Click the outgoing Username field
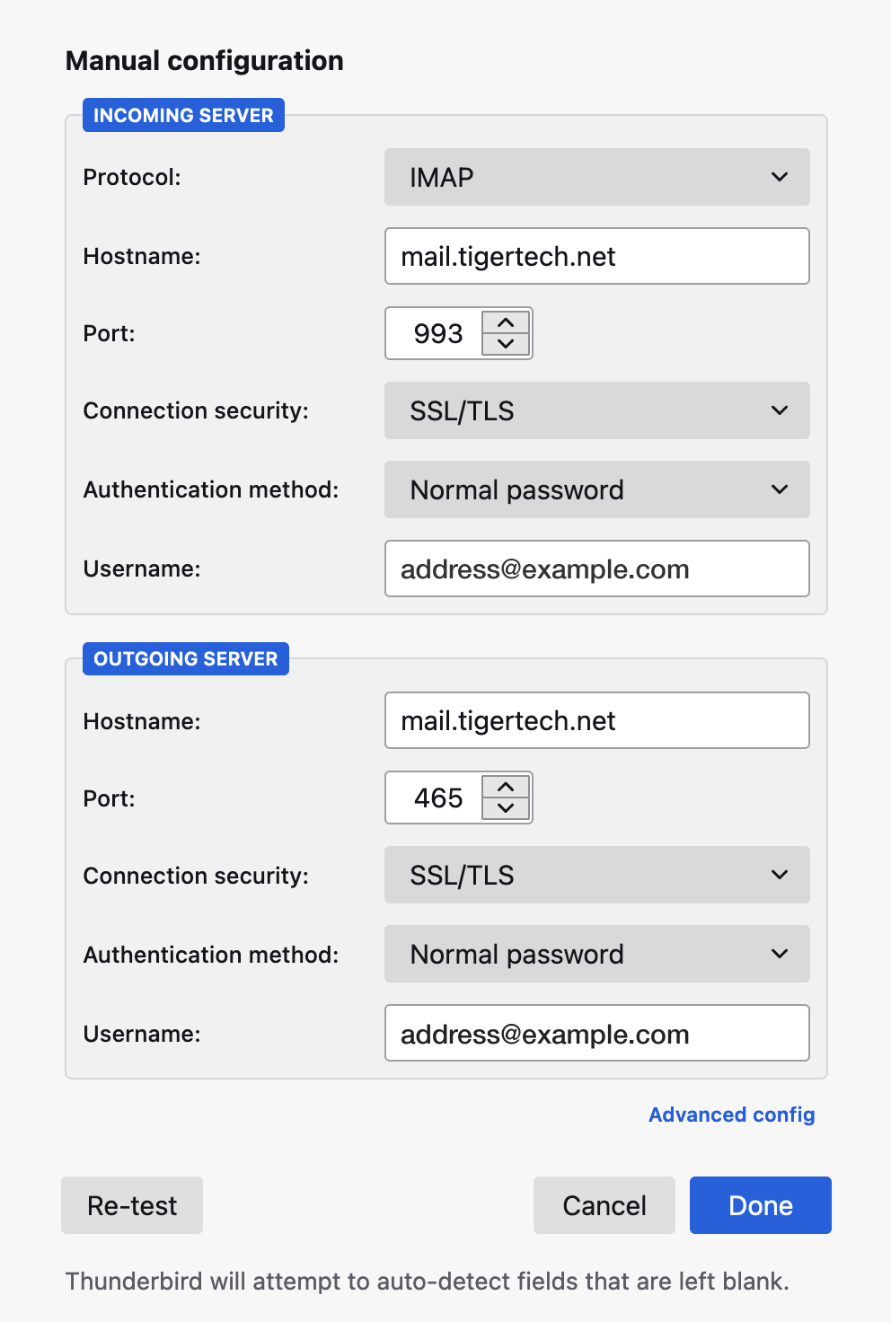 [596, 1033]
